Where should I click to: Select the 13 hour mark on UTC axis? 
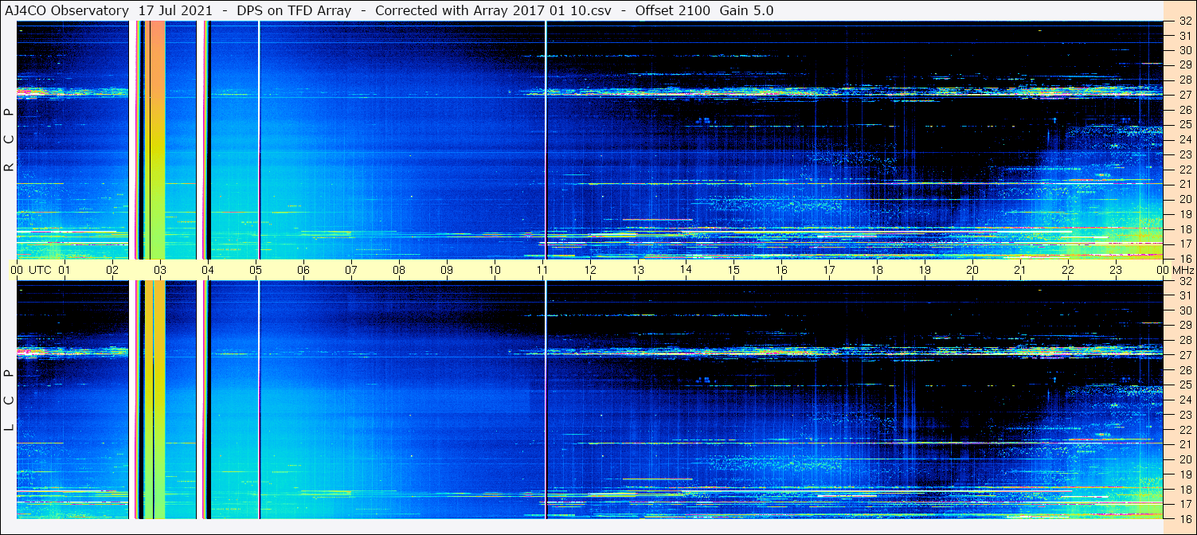tap(638, 270)
